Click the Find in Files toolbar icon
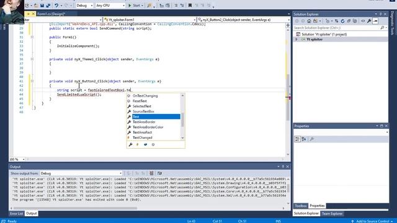This screenshot has width=397, height=223. [149, 6]
